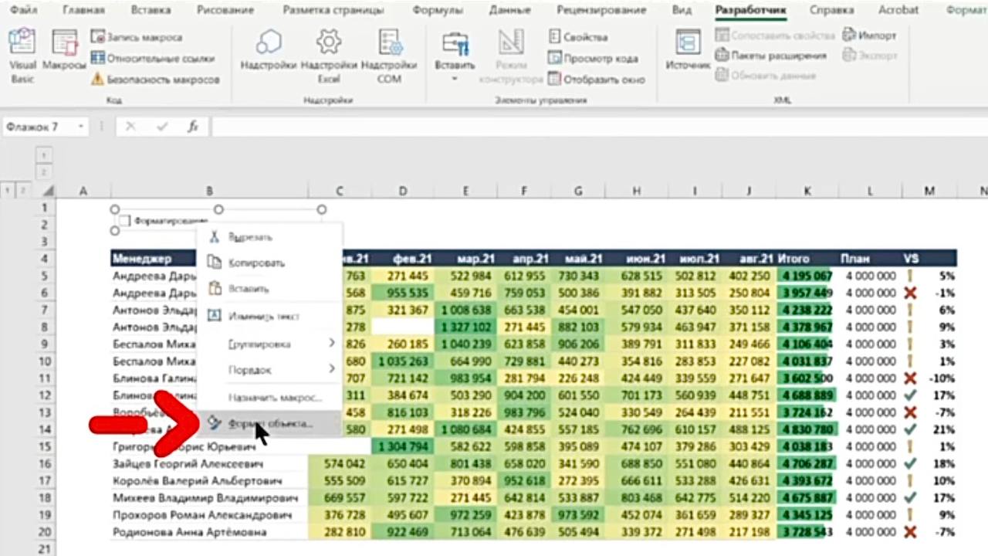This screenshot has height=556, width=988.
Task: Open Безопасность макросов settings
Action: point(155,79)
